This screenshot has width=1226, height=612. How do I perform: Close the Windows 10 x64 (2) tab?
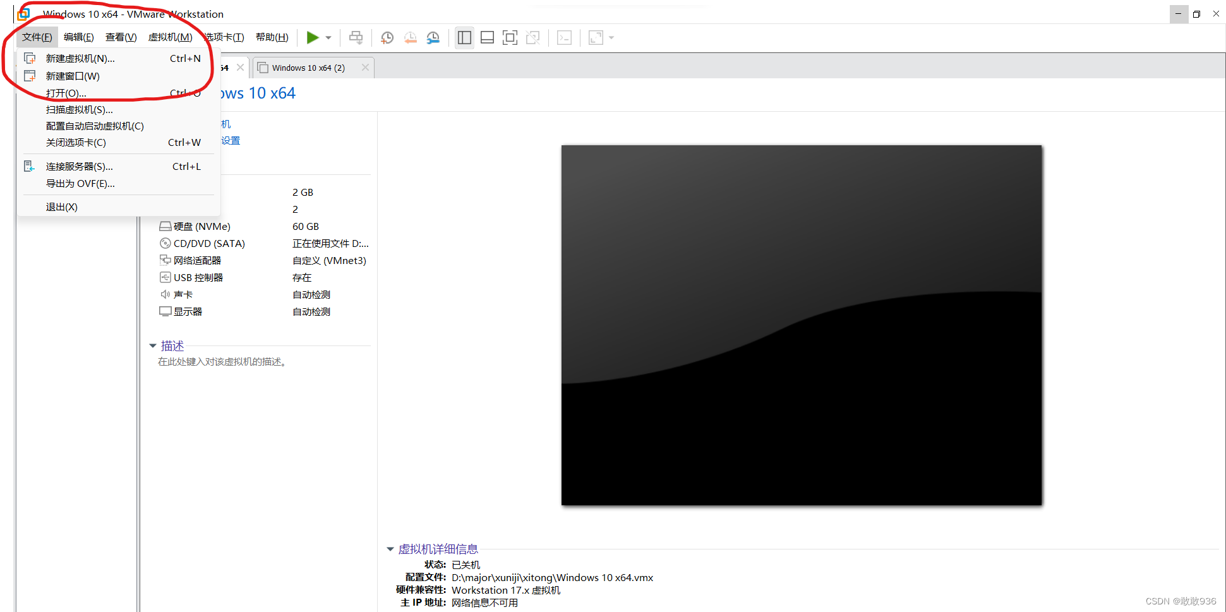click(x=365, y=68)
